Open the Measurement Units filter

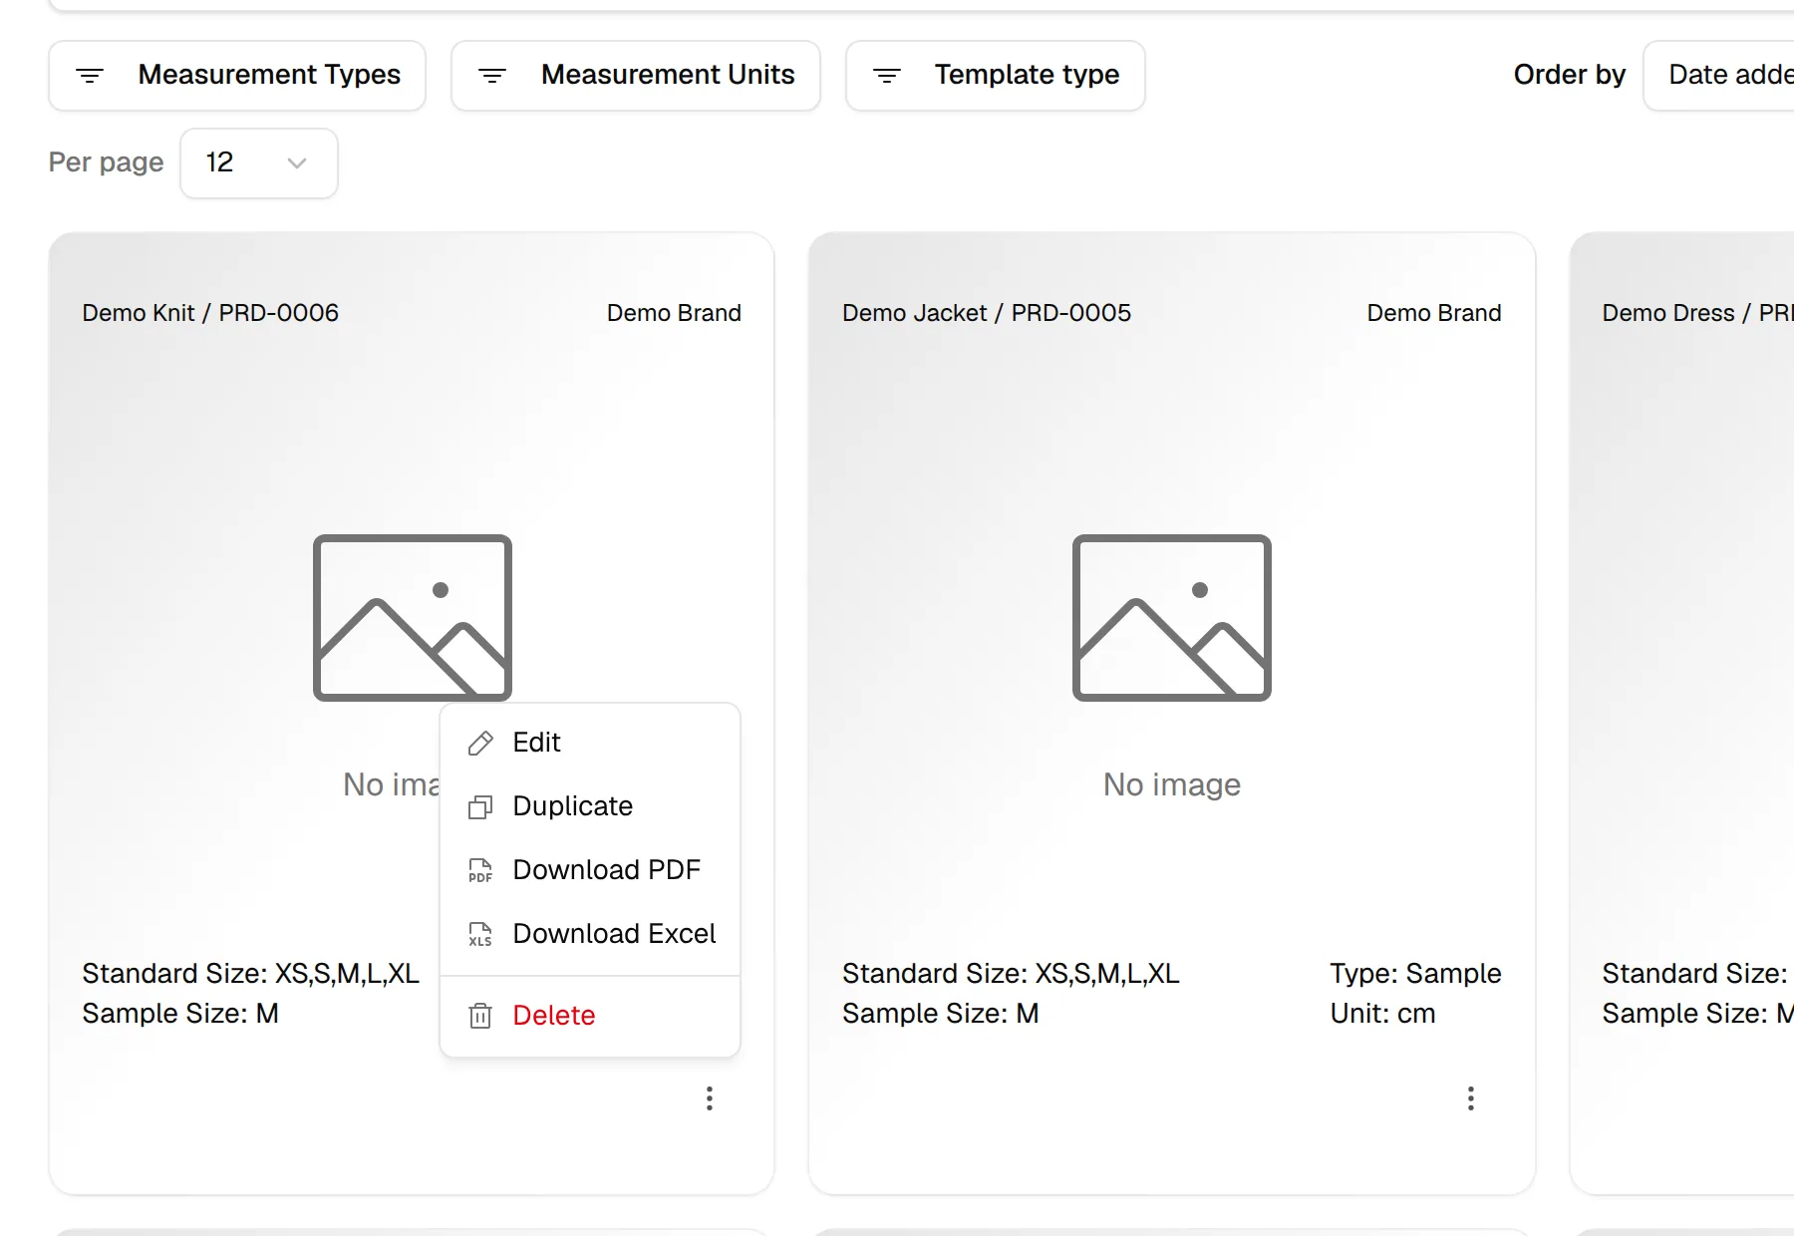click(636, 76)
